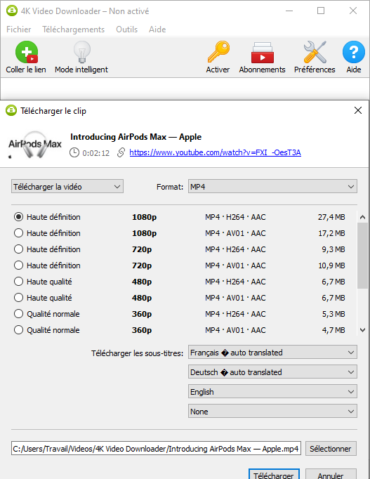Viewport: 370px width, 479px height.
Task: Click the quality list scroll up arrow
Action: [x=363, y=217]
